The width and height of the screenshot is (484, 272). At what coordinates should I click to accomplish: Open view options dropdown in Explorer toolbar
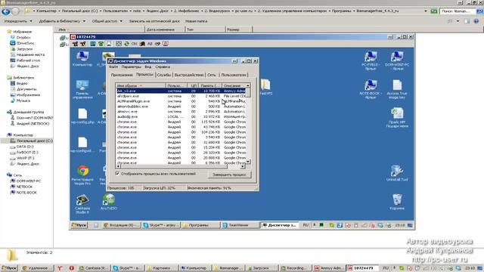pos(458,21)
